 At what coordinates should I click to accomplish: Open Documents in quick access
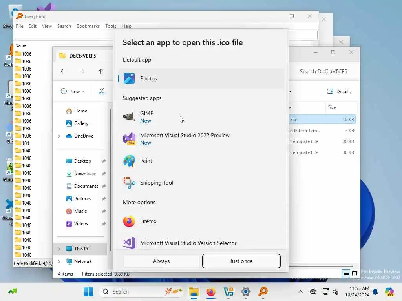(x=86, y=186)
